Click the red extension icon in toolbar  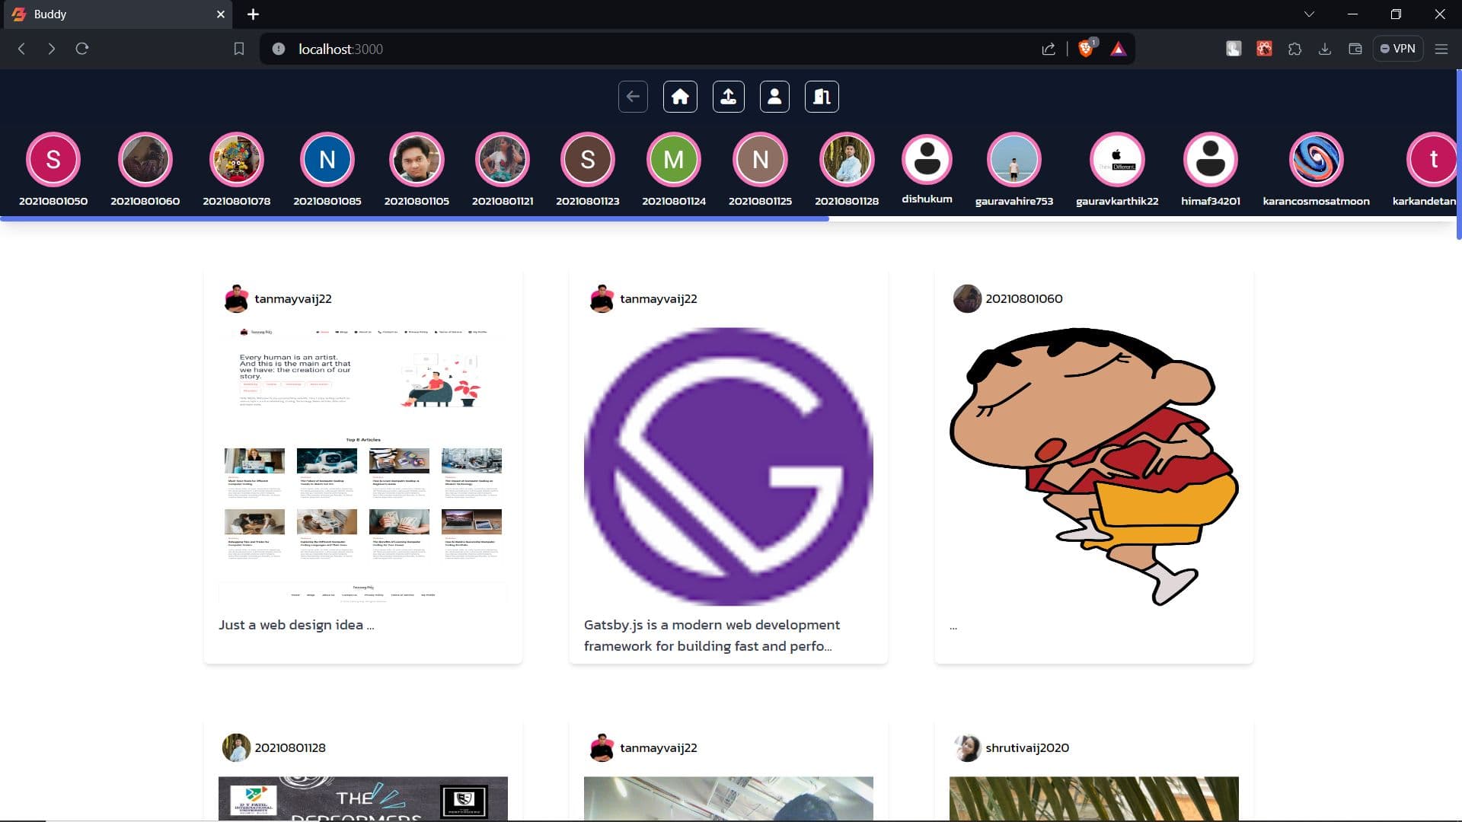click(1264, 49)
